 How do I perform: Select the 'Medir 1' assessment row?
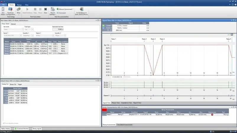[165, 115]
